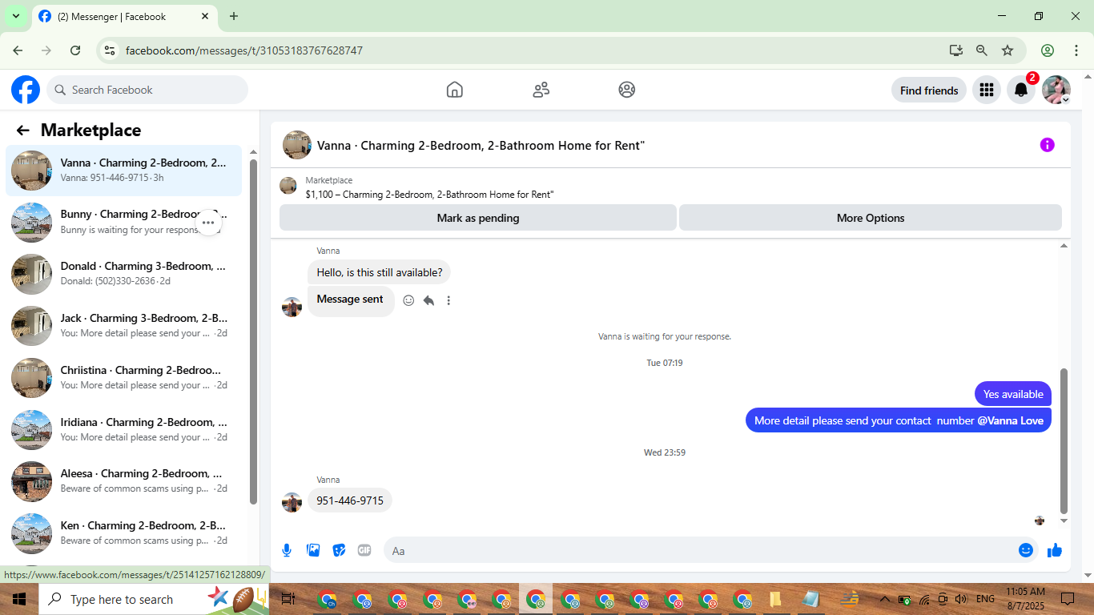The image size is (1094, 615).
Task: Bookmark this page with the star icon
Action: tap(1008, 50)
